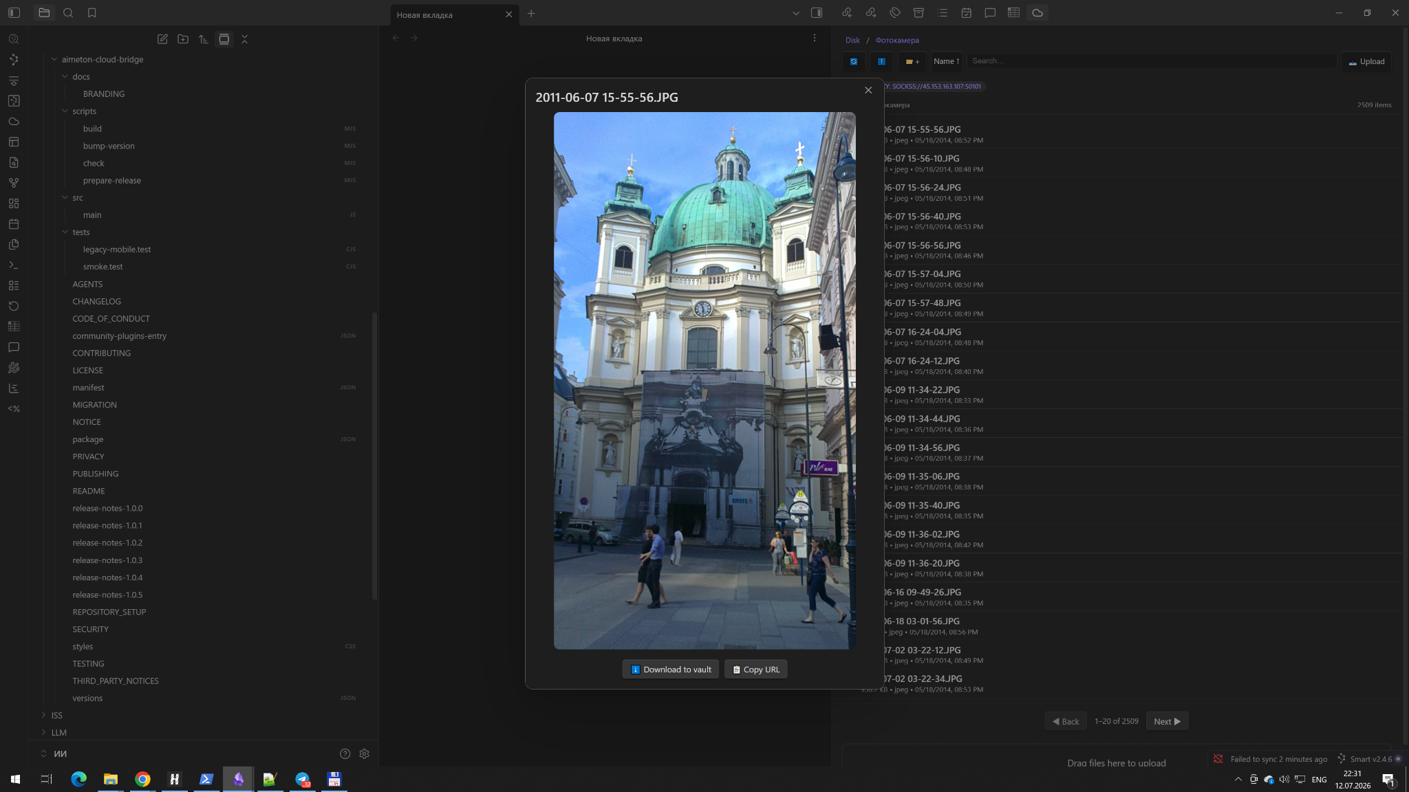Open the Name sort order selector
This screenshot has width=1409, height=792.
pyautogui.click(x=946, y=61)
